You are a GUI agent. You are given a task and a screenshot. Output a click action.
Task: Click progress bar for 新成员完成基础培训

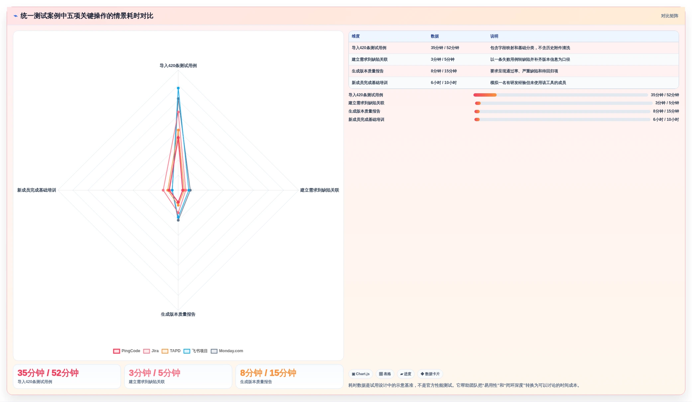562,120
